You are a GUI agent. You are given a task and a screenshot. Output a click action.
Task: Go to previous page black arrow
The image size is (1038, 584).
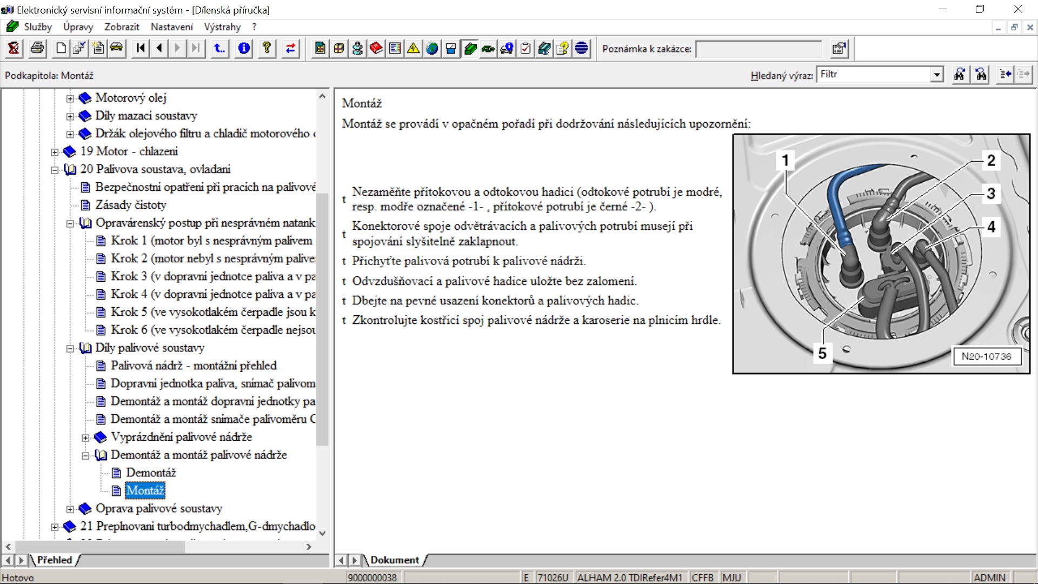tap(159, 49)
